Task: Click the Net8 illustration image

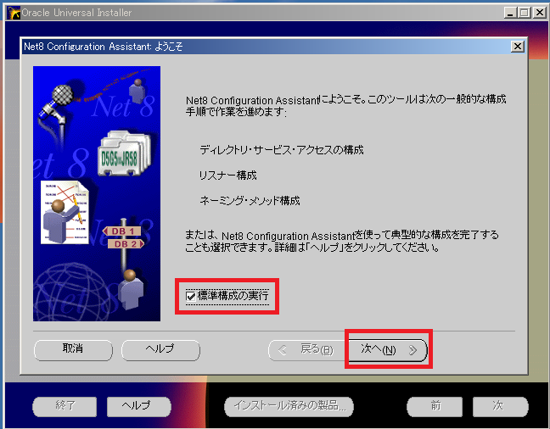Action: (97, 193)
